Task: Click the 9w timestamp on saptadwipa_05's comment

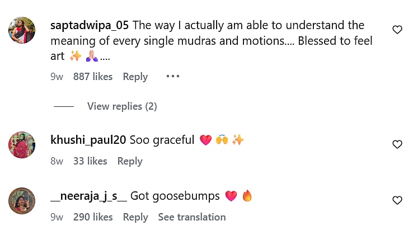Action: point(57,77)
